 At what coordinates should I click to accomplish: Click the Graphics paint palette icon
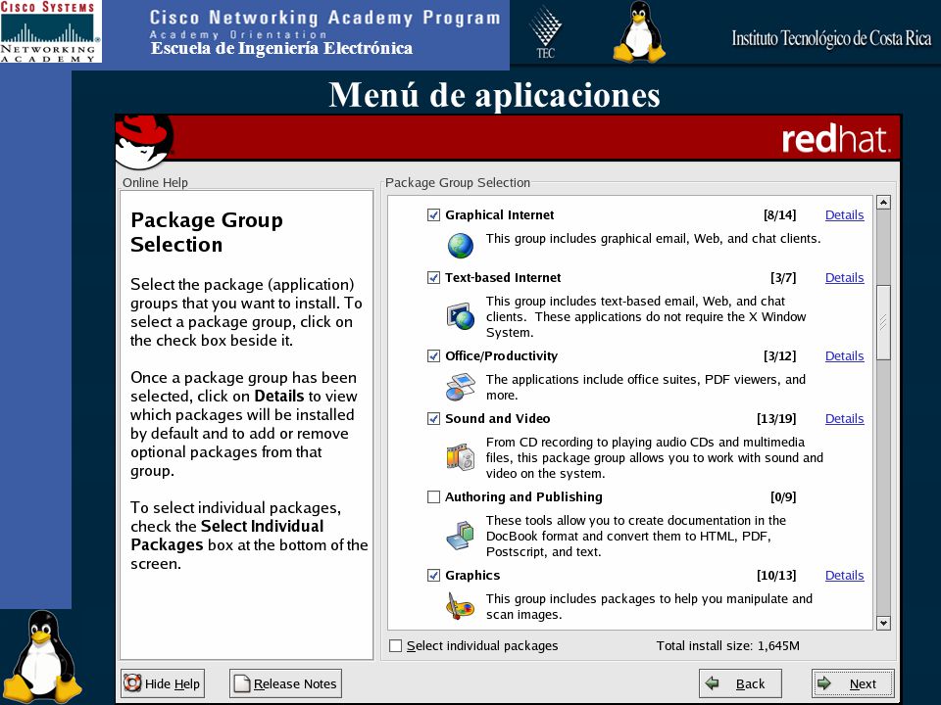click(x=461, y=605)
